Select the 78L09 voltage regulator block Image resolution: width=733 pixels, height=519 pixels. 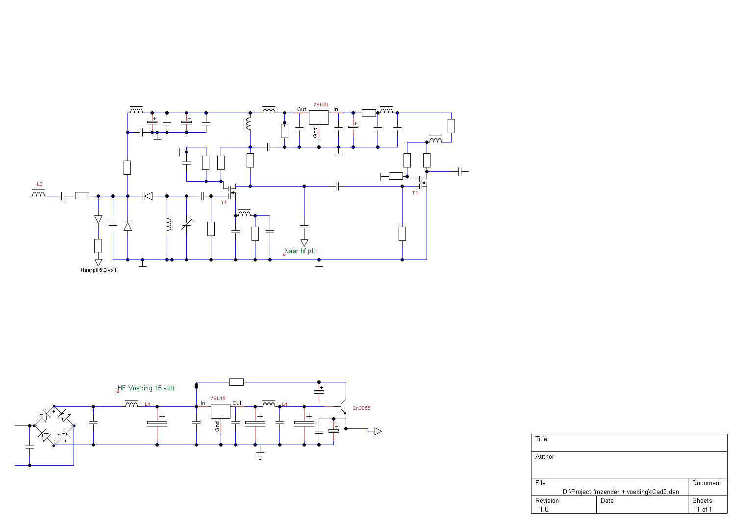point(318,118)
